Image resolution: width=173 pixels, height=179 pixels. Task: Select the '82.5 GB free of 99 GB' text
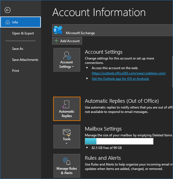pos(107,148)
